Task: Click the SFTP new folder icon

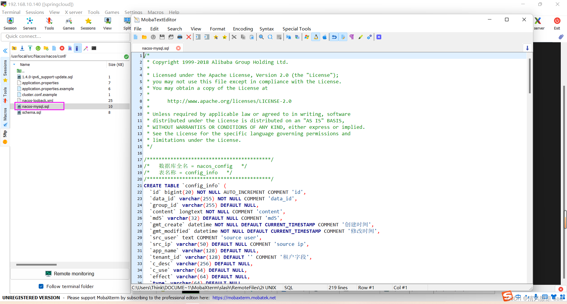Action: 46,48
